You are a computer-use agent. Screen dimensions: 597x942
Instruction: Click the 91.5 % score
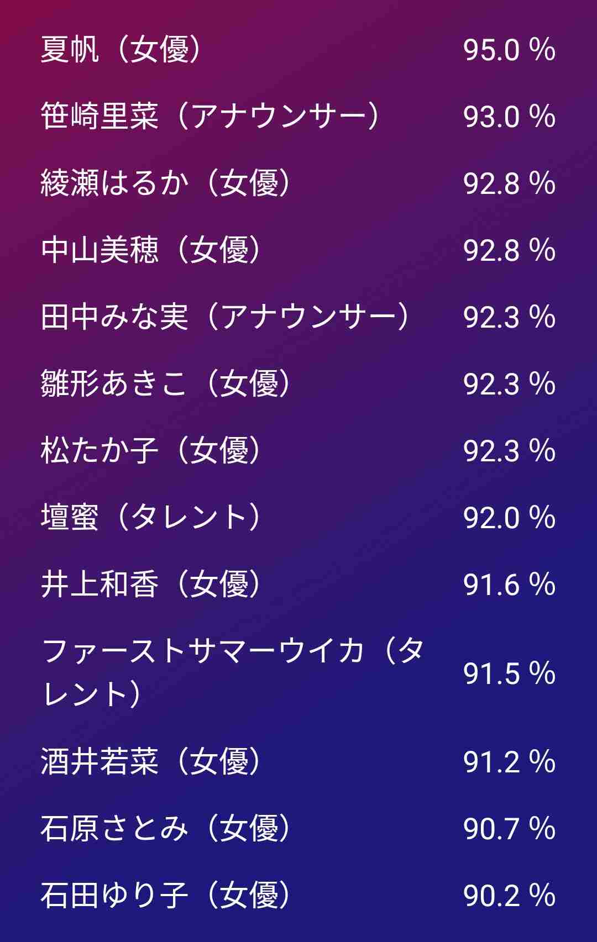[509, 673]
